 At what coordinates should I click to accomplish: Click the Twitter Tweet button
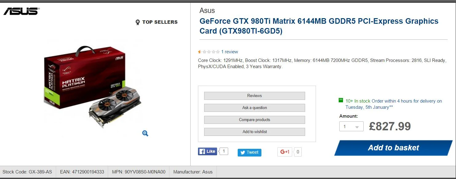pyautogui.click(x=249, y=153)
